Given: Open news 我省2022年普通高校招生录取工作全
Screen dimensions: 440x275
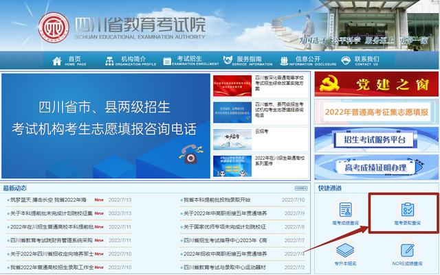Looking at the screenshot, I should pos(52,267).
